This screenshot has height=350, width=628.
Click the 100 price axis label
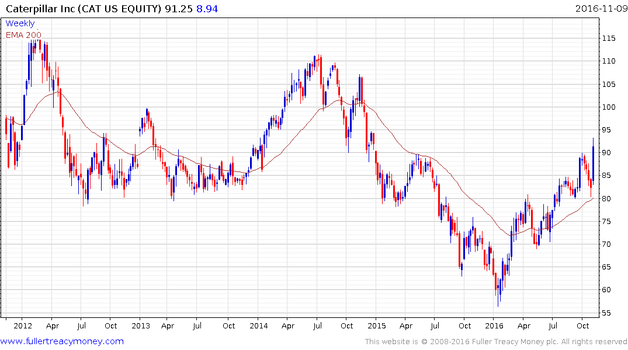[x=609, y=107]
